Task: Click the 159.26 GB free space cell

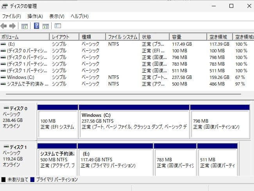Action: tap(219, 77)
